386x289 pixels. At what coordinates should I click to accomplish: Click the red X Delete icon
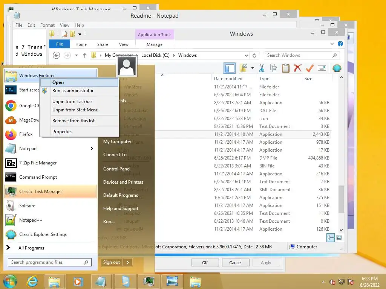tap(297, 68)
